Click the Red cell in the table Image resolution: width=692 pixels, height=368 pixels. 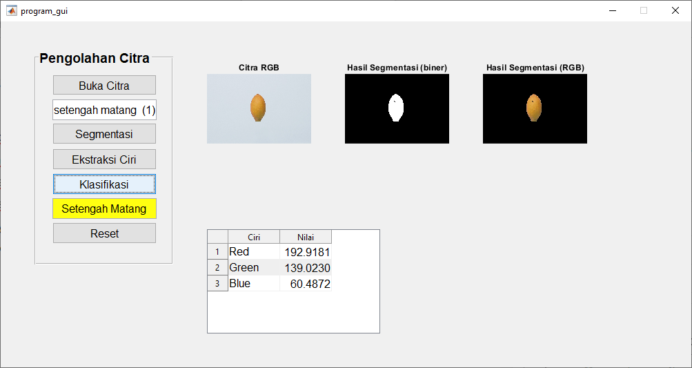pos(254,252)
